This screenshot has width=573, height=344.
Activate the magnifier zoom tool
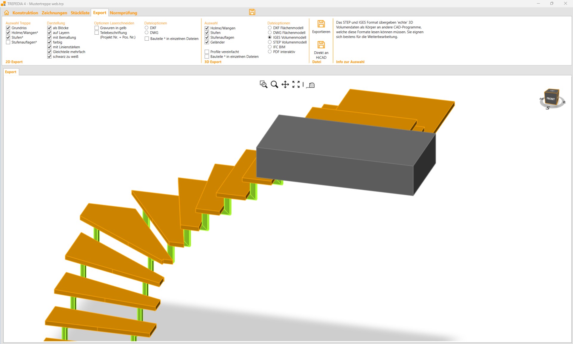(274, 85)
